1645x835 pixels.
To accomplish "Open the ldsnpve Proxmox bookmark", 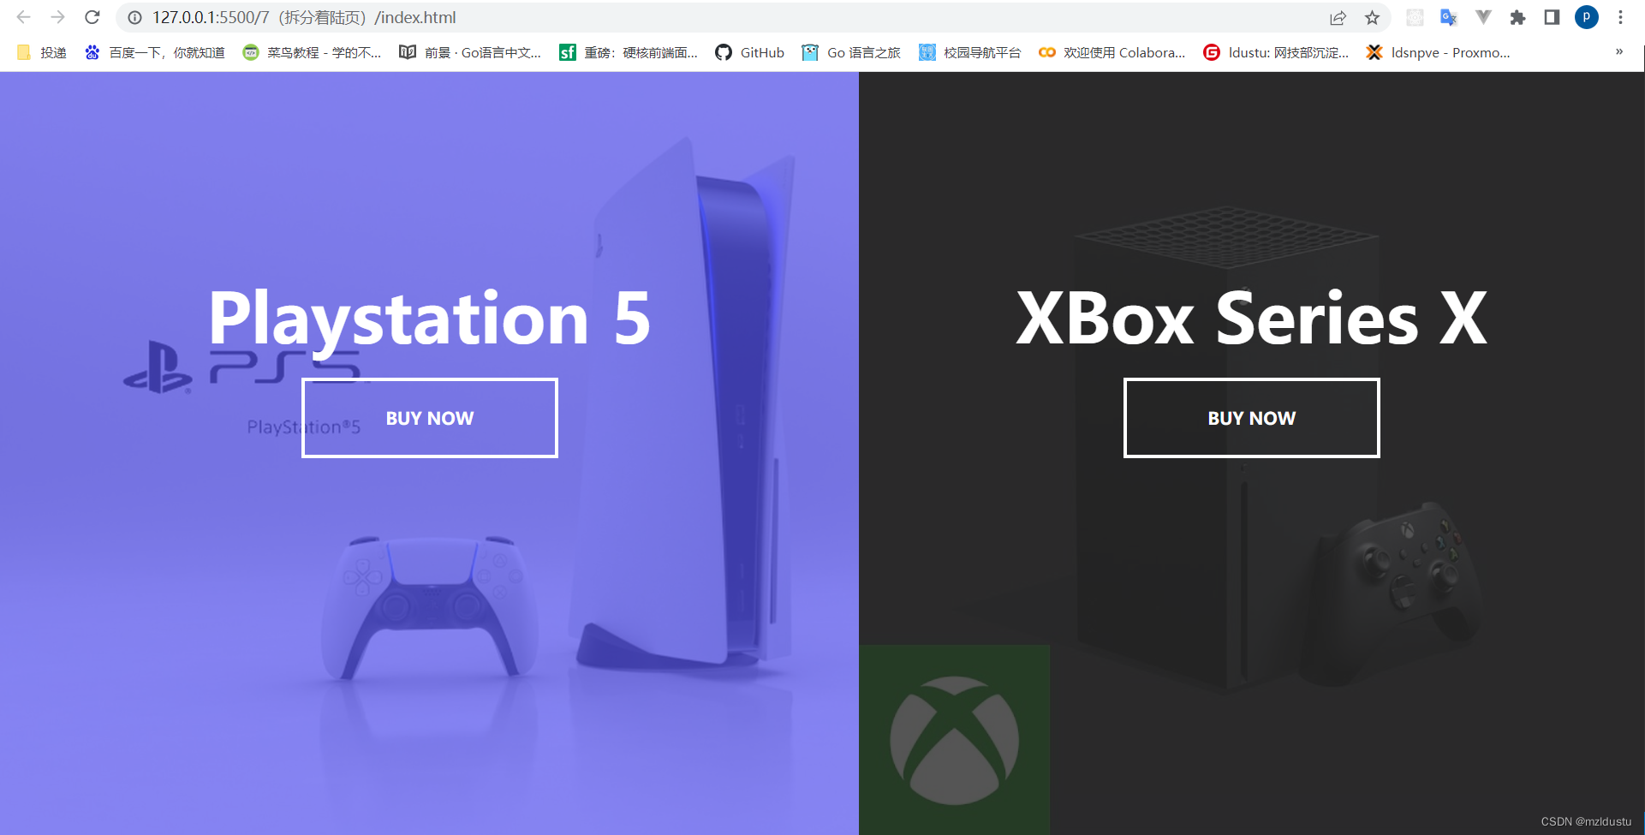I will 1439,52.
